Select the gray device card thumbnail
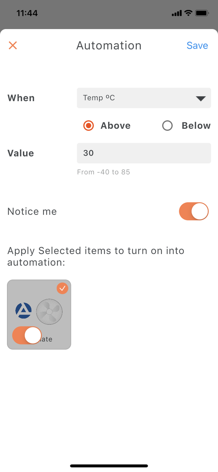The image size is (218, 472). click(39, 315)
